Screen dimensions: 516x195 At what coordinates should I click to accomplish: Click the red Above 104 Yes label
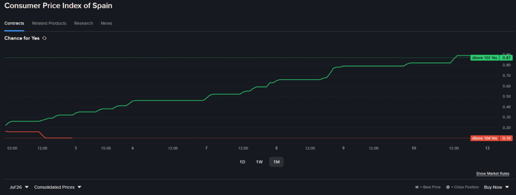(485, 138)
